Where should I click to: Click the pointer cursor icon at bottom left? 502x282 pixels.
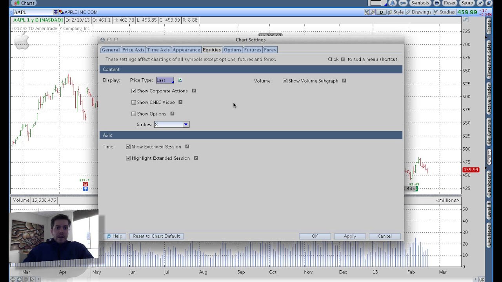32,279
